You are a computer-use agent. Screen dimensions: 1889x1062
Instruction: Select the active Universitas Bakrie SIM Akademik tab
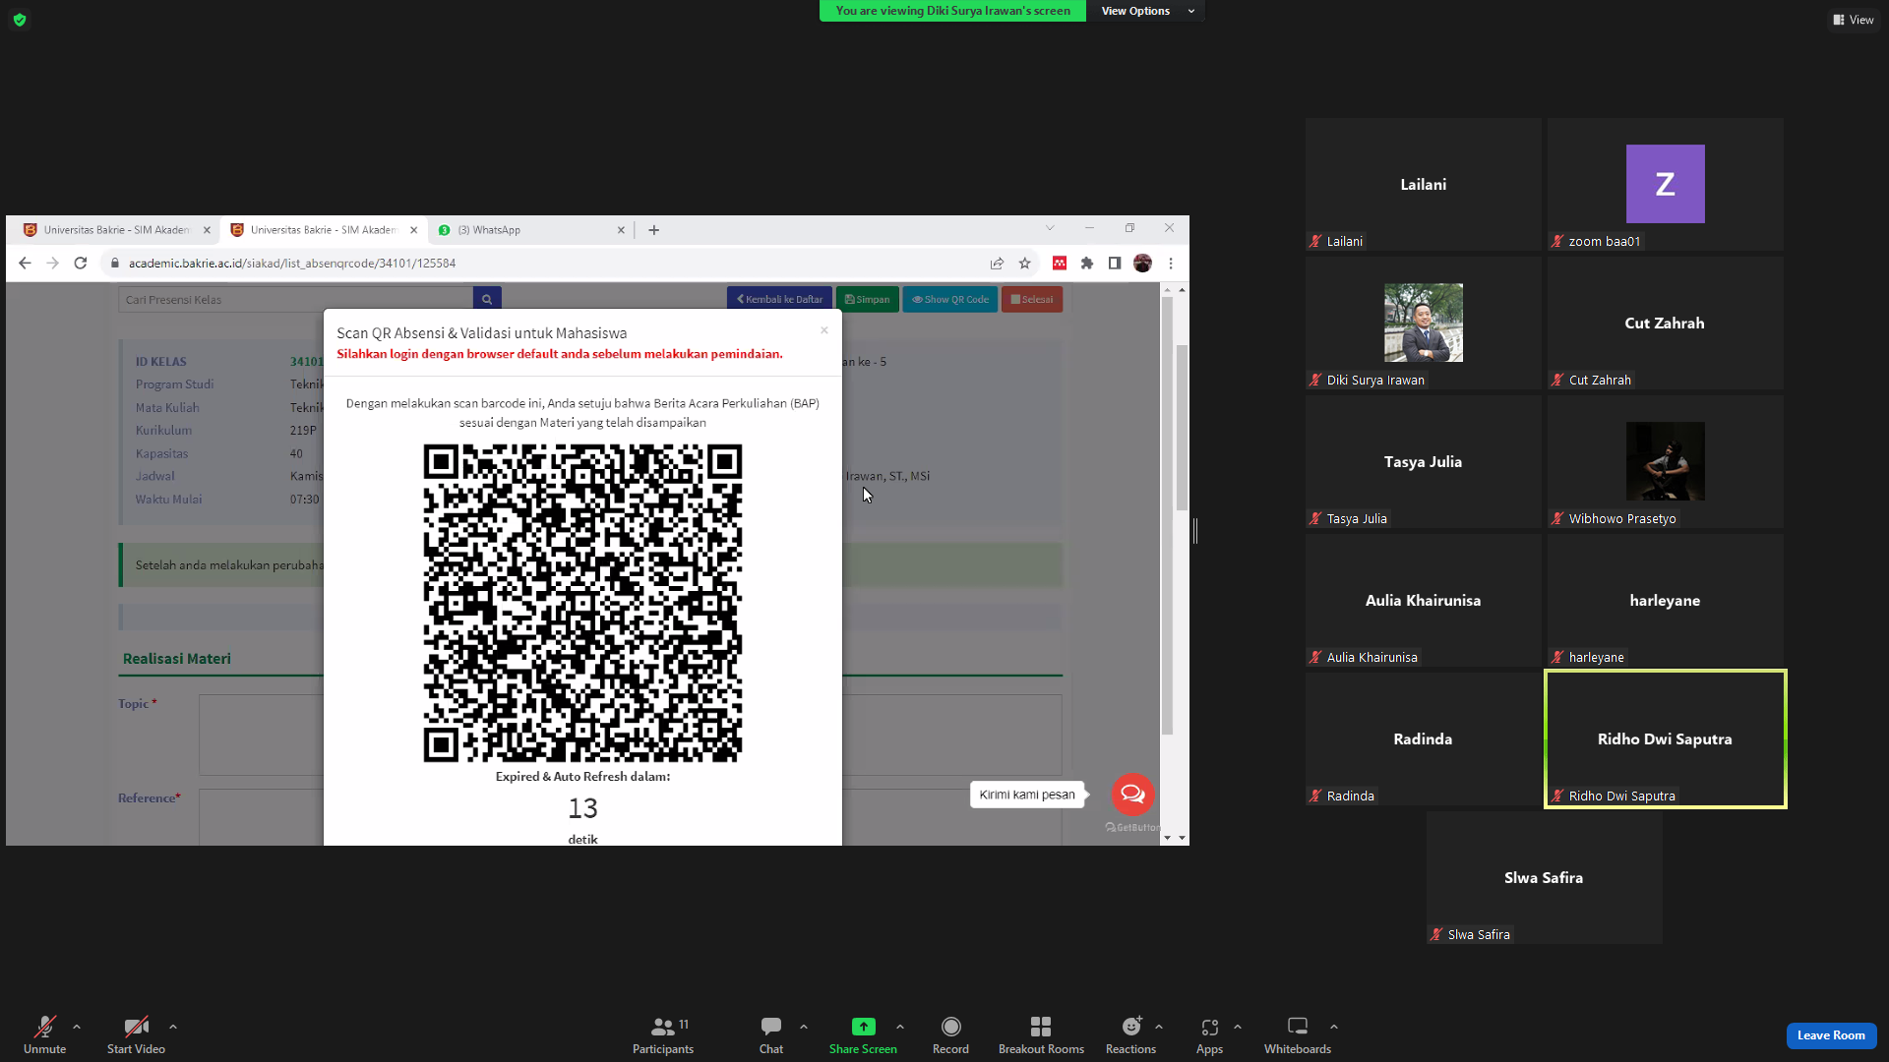click(322, 230)
